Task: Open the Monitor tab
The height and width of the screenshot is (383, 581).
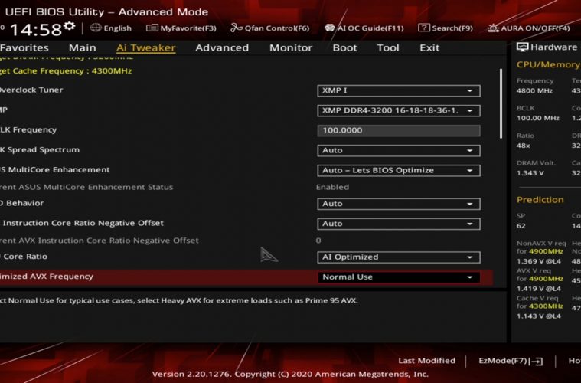Action: coord(291,47)
